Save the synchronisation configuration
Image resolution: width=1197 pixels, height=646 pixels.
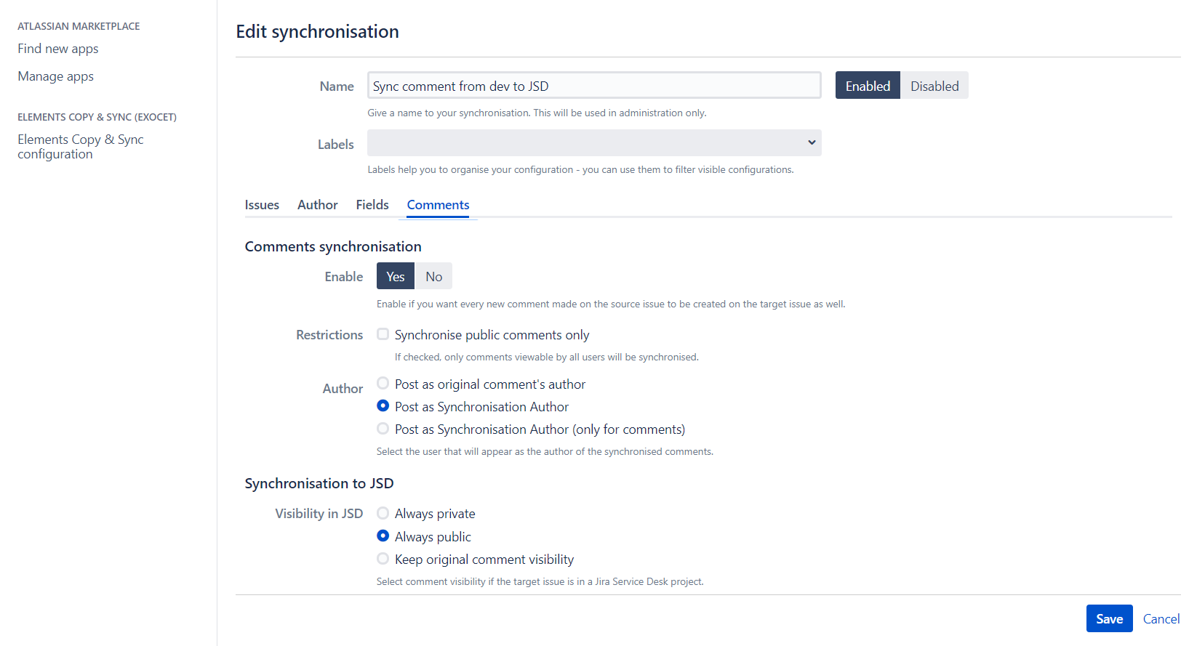click(x=1108, y=618)
